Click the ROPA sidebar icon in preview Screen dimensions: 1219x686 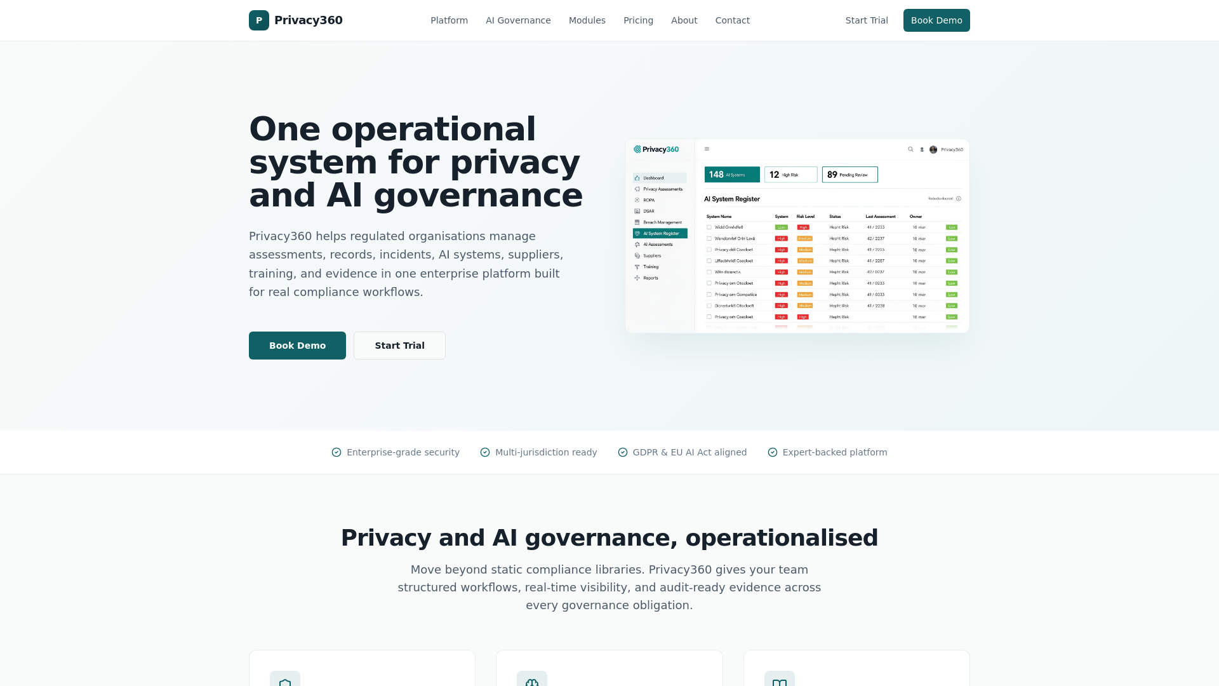[x=637, y=200]
